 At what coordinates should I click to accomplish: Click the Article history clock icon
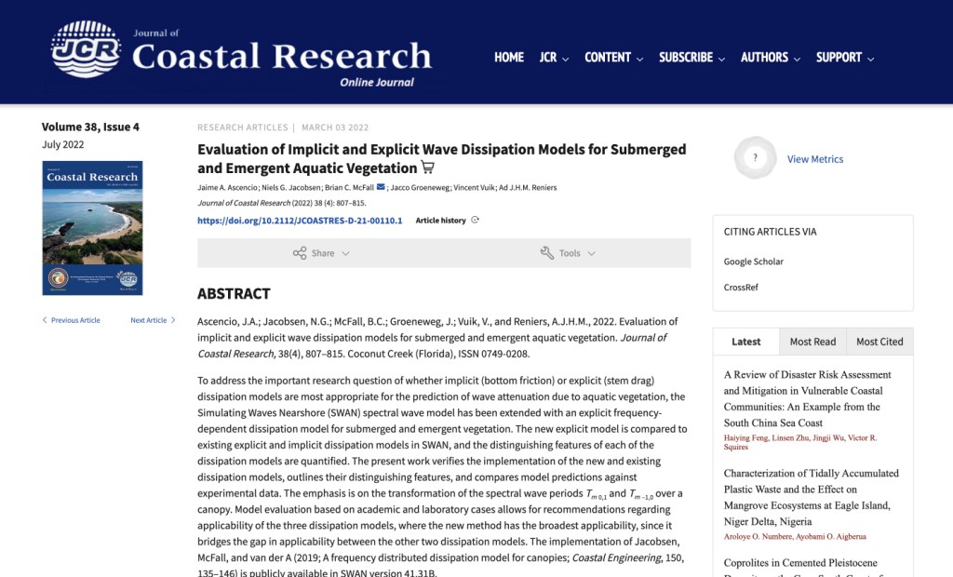[x=476, y=221]
